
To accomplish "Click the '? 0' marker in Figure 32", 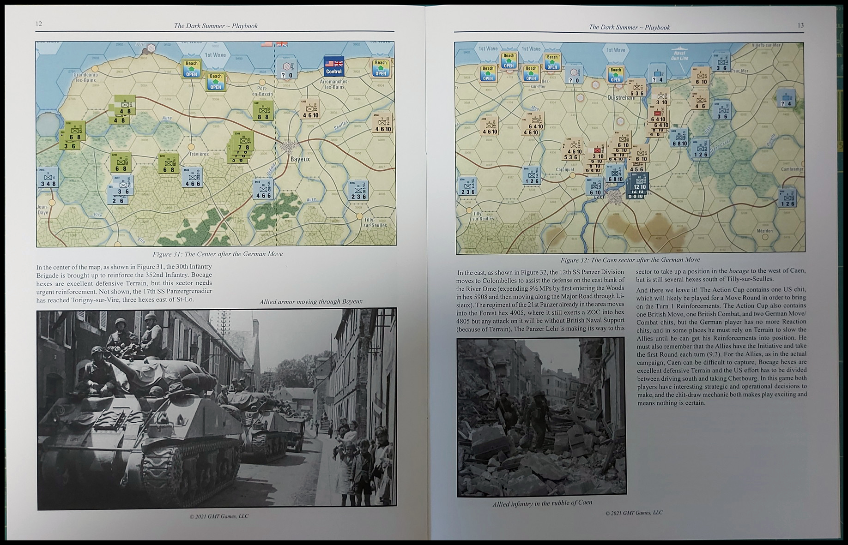I will click(574, 74).
